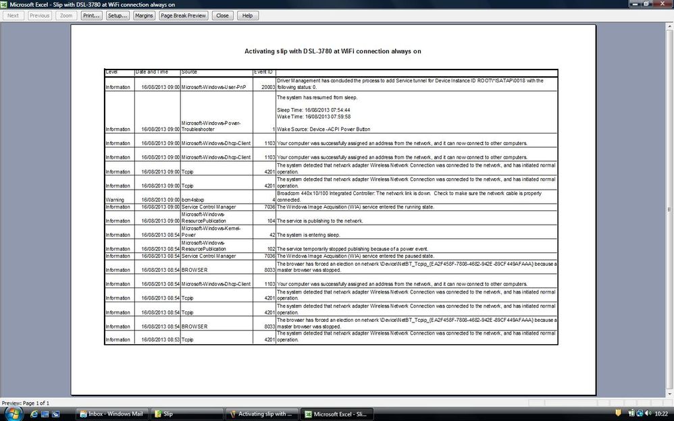Click the Show Desktop quick launch icon

pos(45,414)
